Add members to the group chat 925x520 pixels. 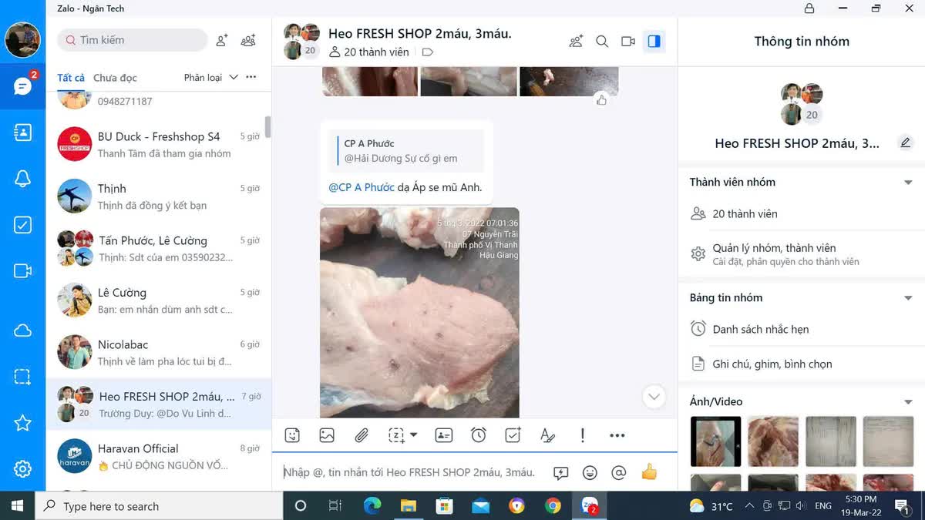tap(576, 42)
